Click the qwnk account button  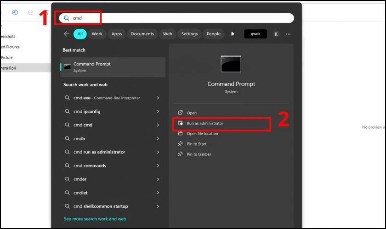click(x=255, y=34)
